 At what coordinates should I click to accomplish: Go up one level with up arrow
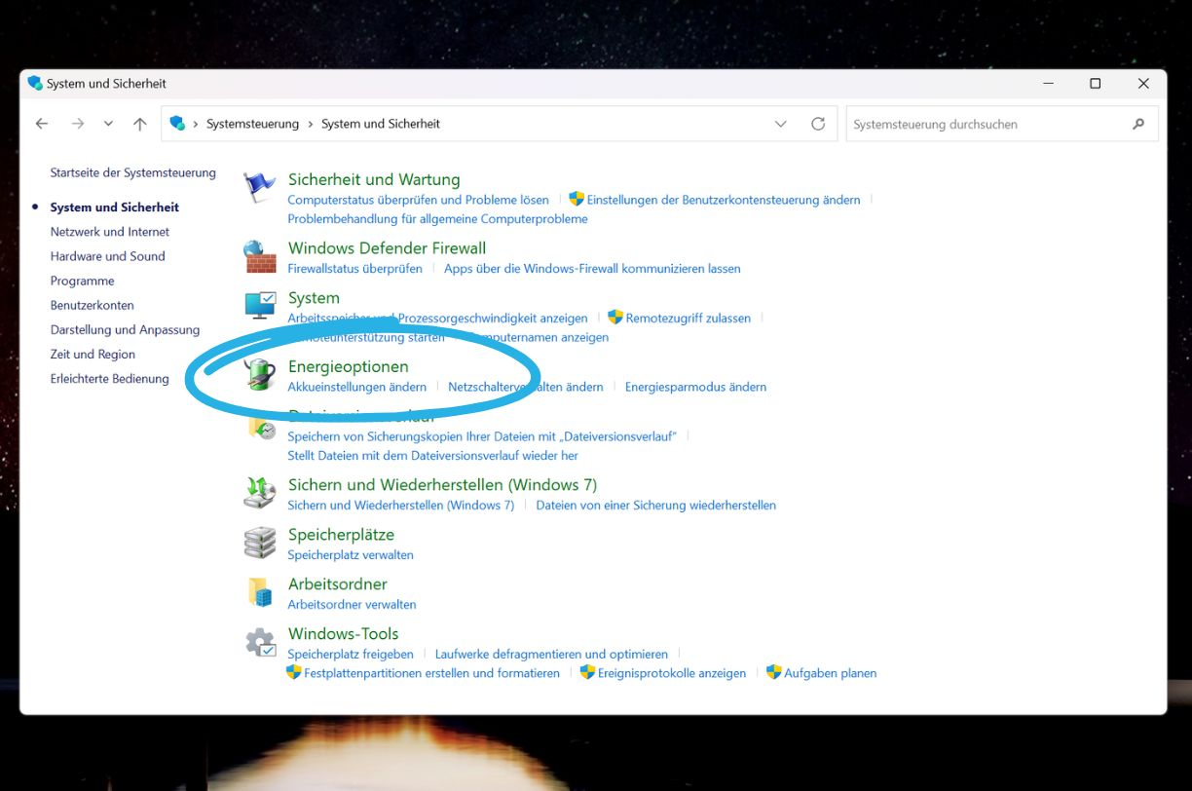[140, 124]
